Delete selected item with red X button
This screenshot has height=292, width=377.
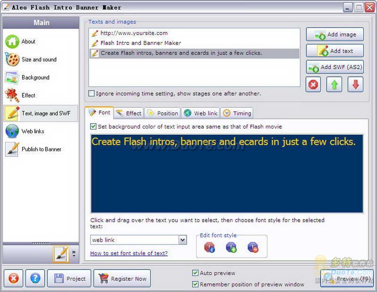coord(313,85)
